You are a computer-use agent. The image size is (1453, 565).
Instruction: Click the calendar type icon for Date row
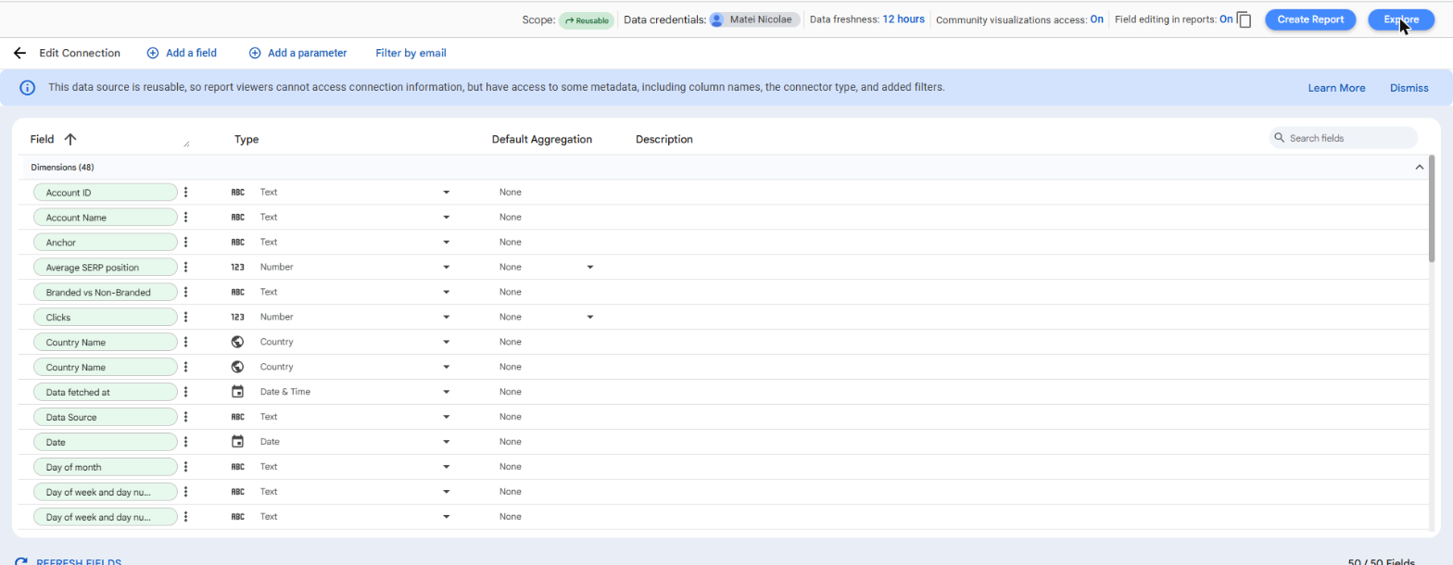237,442
